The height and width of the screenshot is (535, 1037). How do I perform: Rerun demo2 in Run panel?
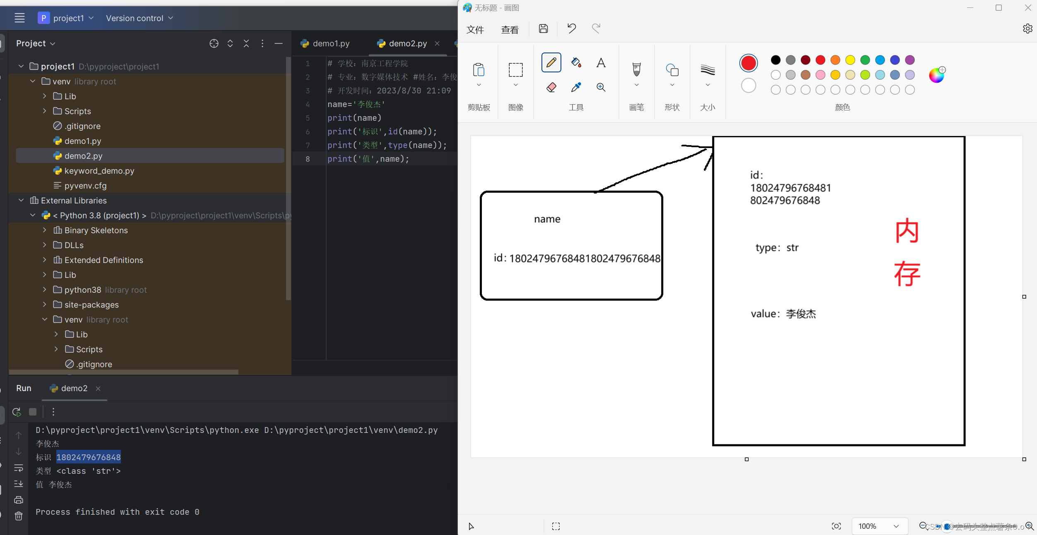pos(17,412)
